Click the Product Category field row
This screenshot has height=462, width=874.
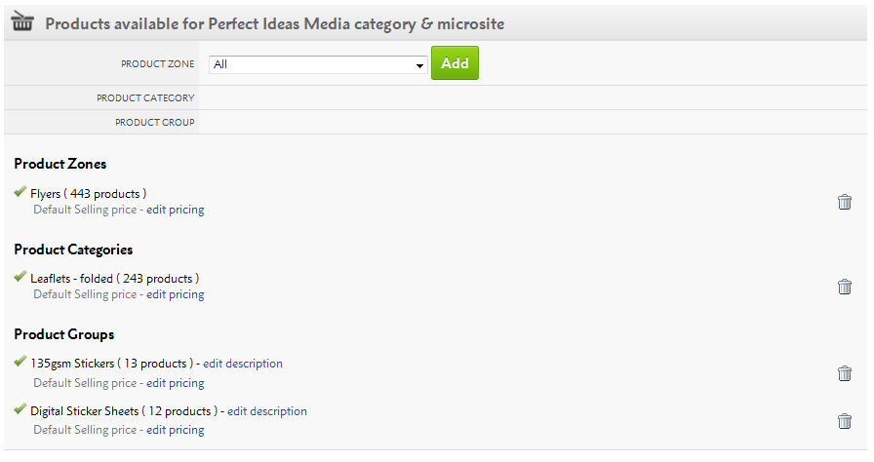click(527, 97)
